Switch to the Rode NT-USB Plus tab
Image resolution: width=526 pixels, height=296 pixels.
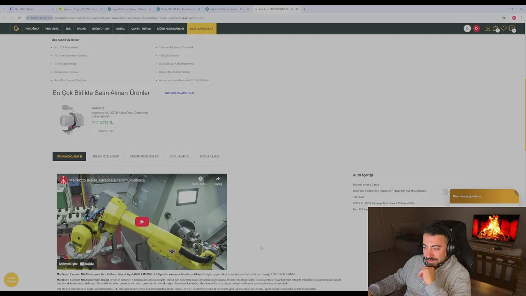point(178,9)
